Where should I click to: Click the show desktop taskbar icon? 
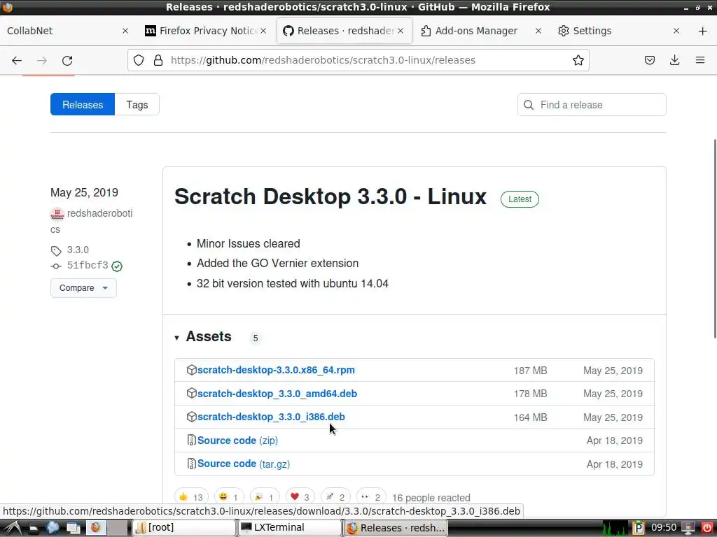click(x=74, y=529)
